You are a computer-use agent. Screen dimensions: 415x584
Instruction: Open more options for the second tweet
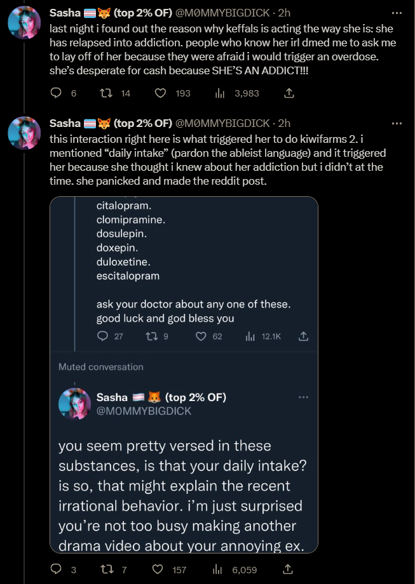click(x=397, y=123)
